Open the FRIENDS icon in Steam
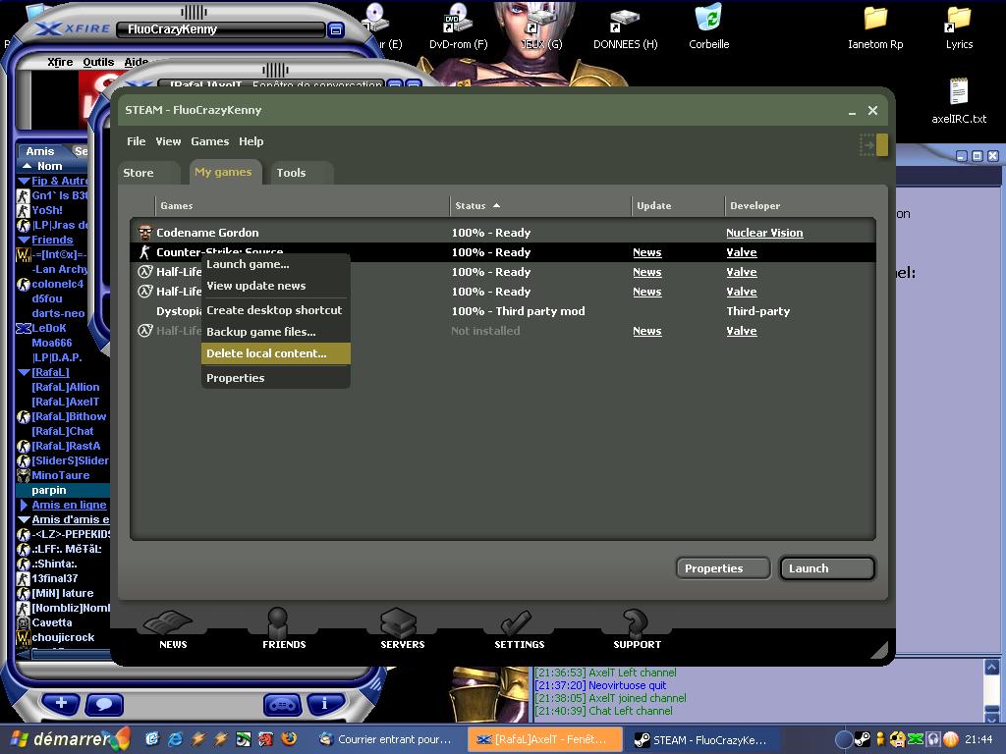 [284, 629]
